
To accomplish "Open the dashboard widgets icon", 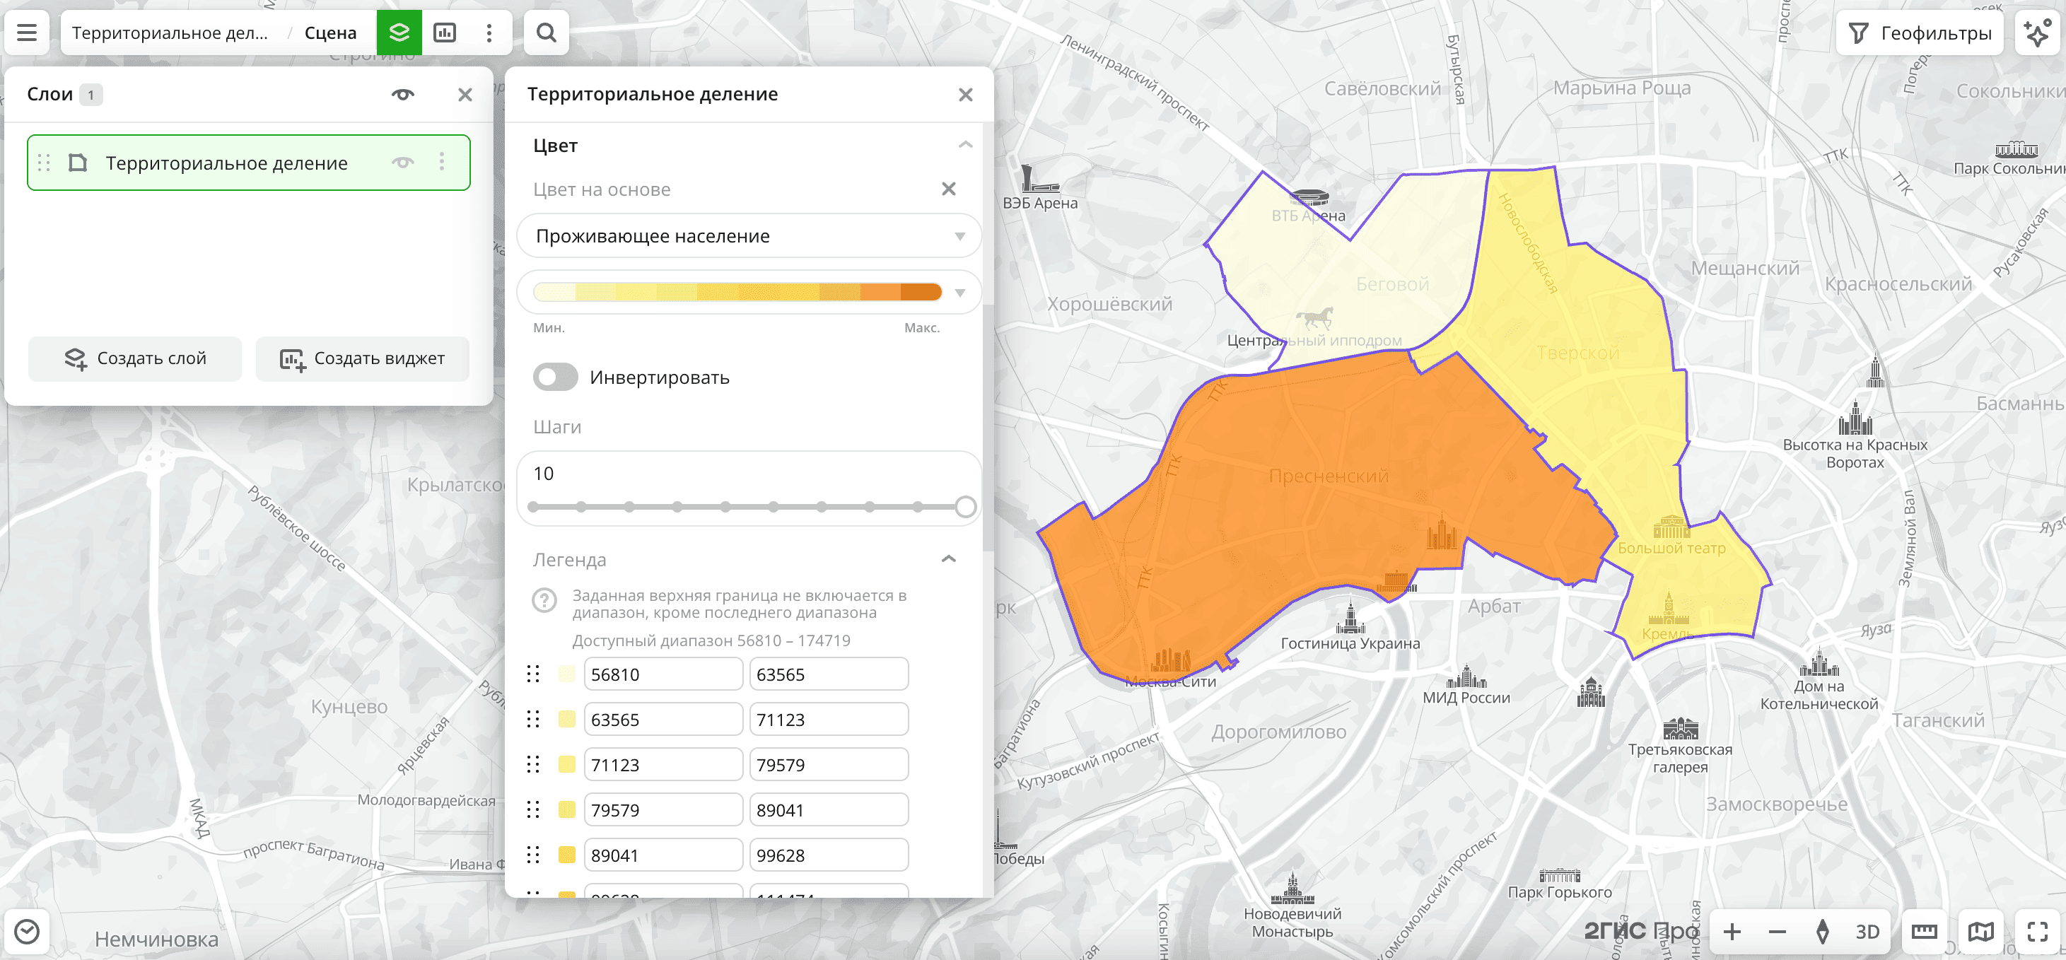I will coord(444,33).
